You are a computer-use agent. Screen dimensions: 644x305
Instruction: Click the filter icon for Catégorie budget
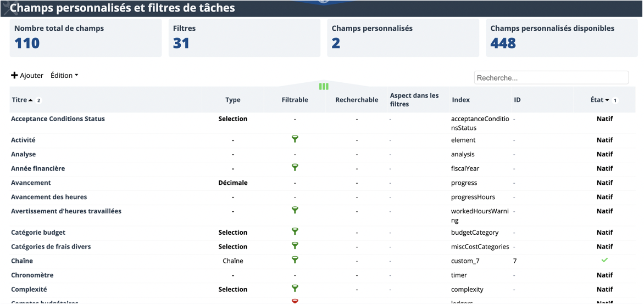click(295, 231)
